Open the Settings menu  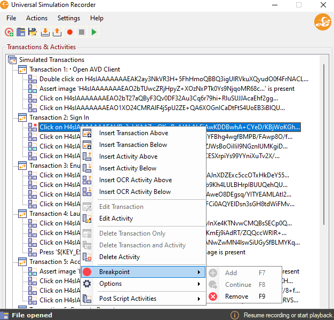tap(68, 18)
